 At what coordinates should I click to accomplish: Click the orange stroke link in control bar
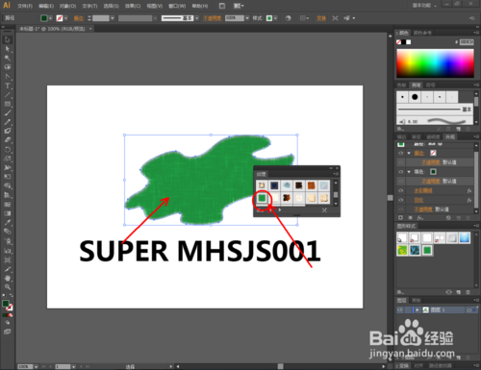[x=79, y=18]
